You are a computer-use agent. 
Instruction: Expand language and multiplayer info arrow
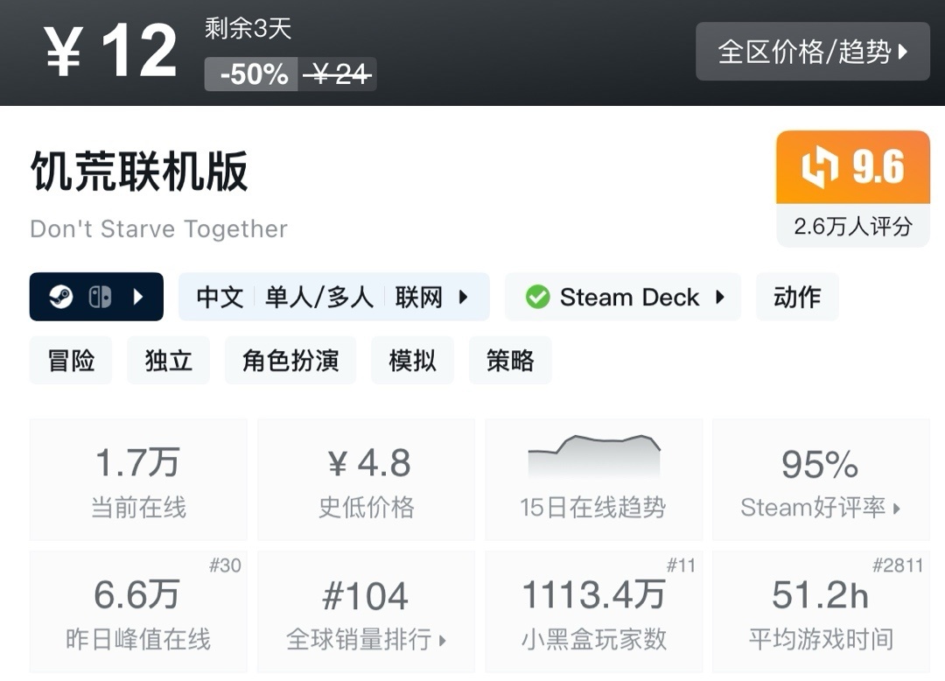point(464,297)
